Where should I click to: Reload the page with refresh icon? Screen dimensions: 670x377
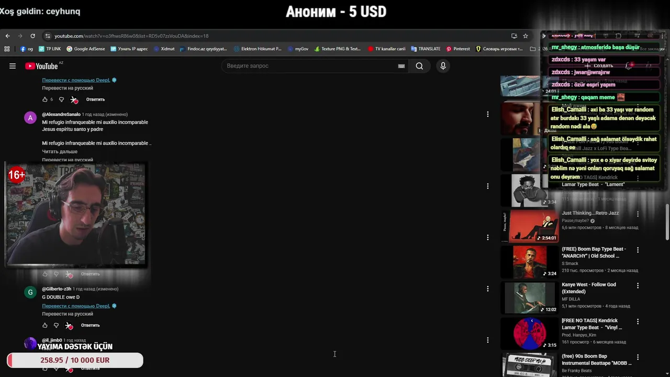pyautogui.click(x=32, y=36)
